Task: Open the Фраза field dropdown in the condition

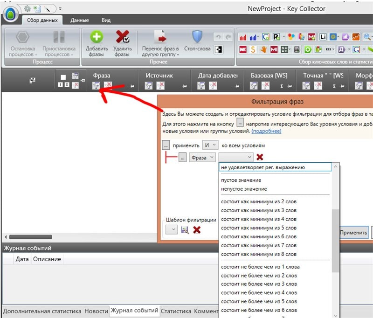Action: tap(202, 158)
